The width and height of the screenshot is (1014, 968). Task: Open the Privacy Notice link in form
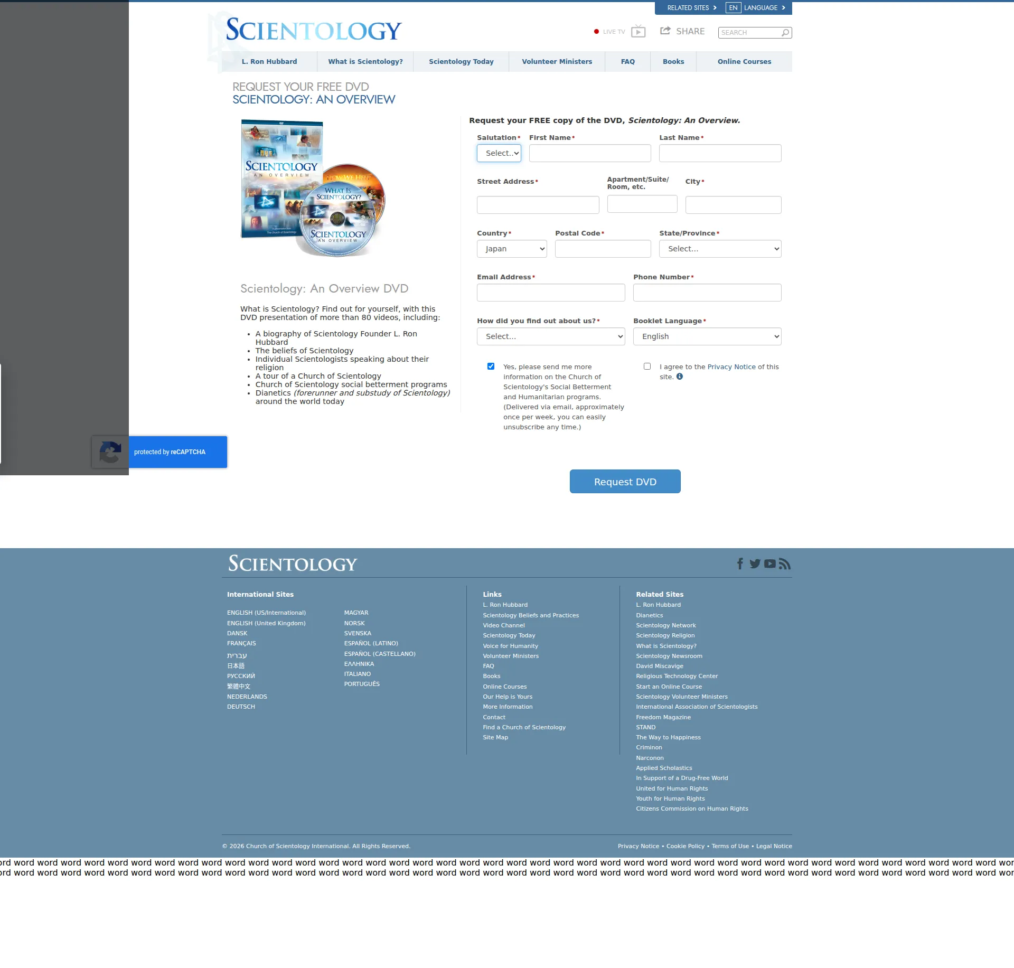tap(731, 367)
